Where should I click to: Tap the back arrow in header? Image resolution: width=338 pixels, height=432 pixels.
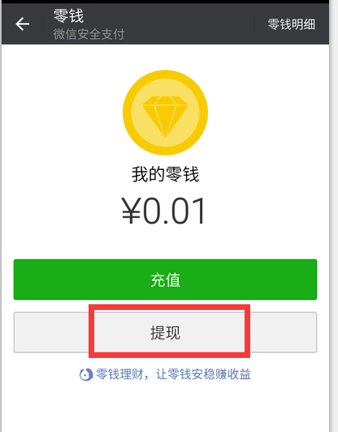pyautogui.click(x=22, y=24)
